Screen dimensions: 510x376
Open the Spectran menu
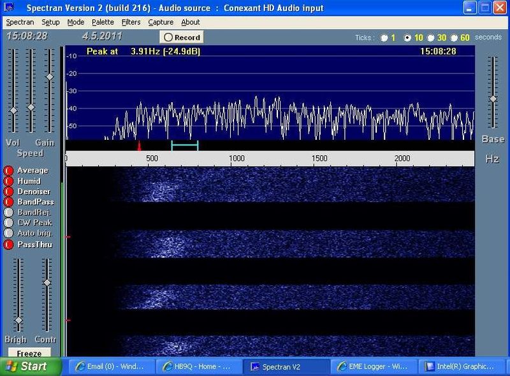pos(20,22)
